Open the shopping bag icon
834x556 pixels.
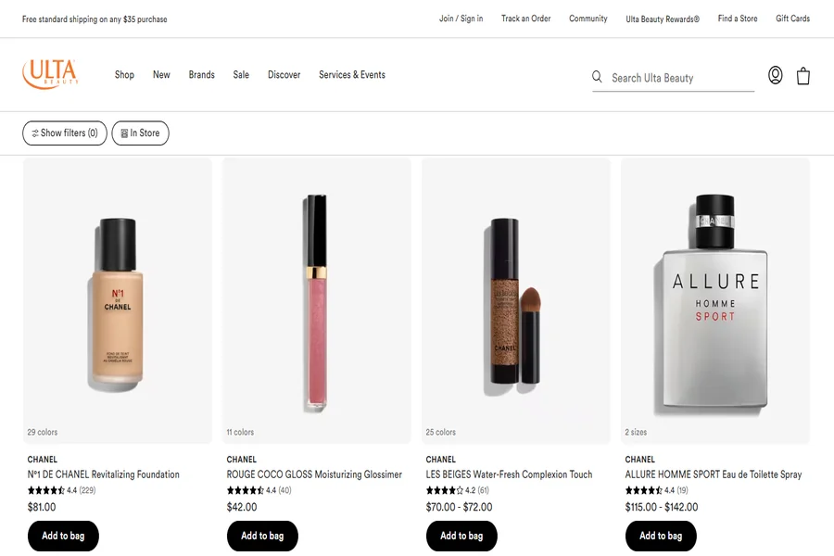(803, 76)
